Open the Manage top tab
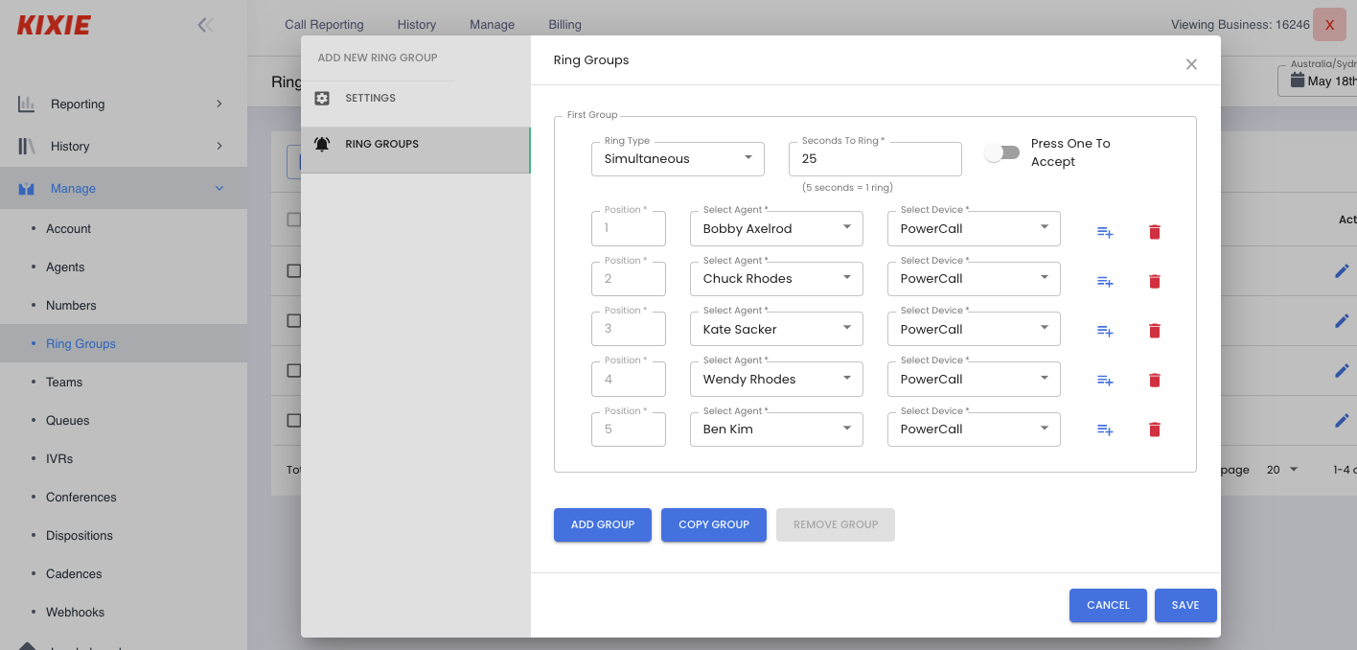This screenshot has width=1357, height=650. pos(492,25)
